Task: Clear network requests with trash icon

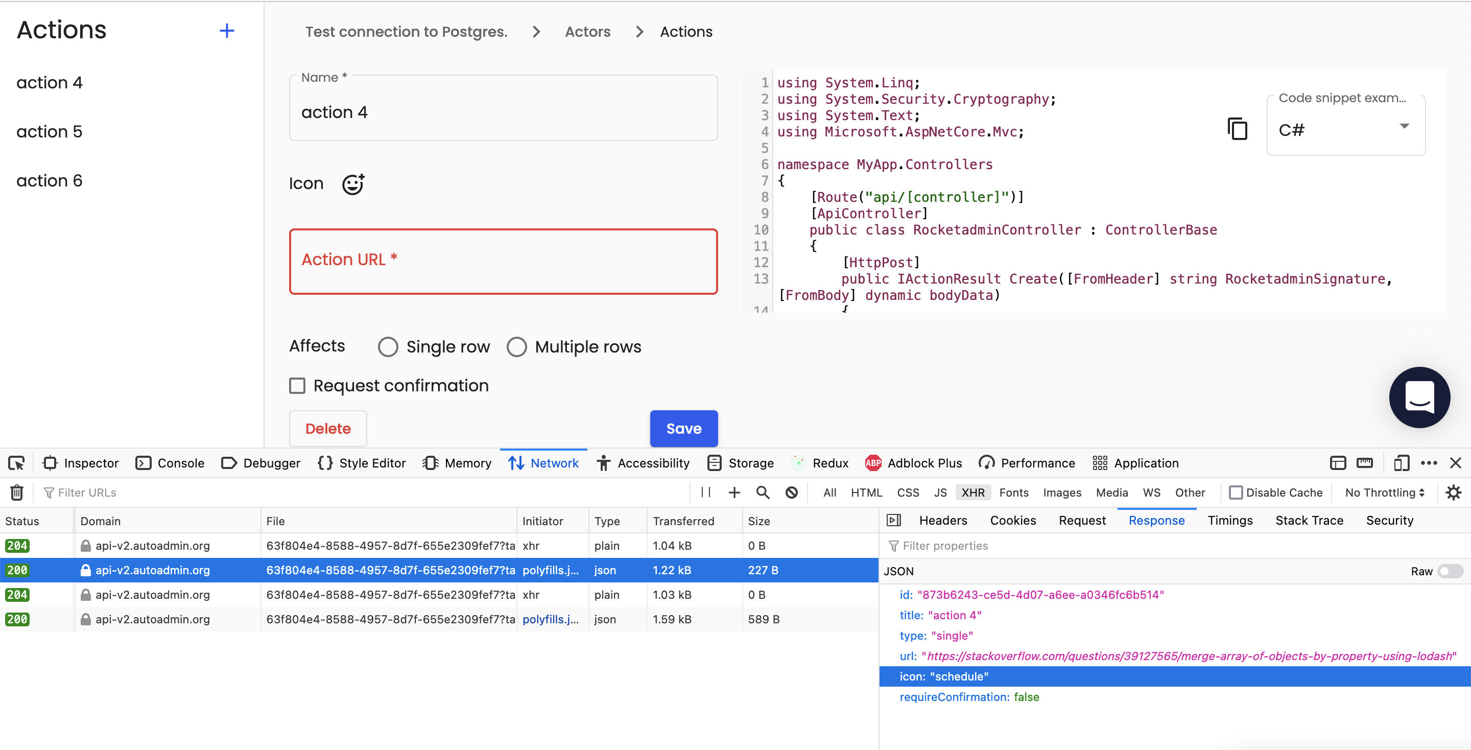Action: (16, 493)
